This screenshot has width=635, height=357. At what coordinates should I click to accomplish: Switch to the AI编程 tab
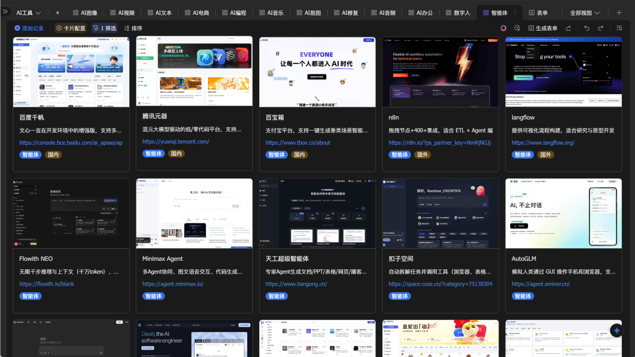[x=234, y=13]
